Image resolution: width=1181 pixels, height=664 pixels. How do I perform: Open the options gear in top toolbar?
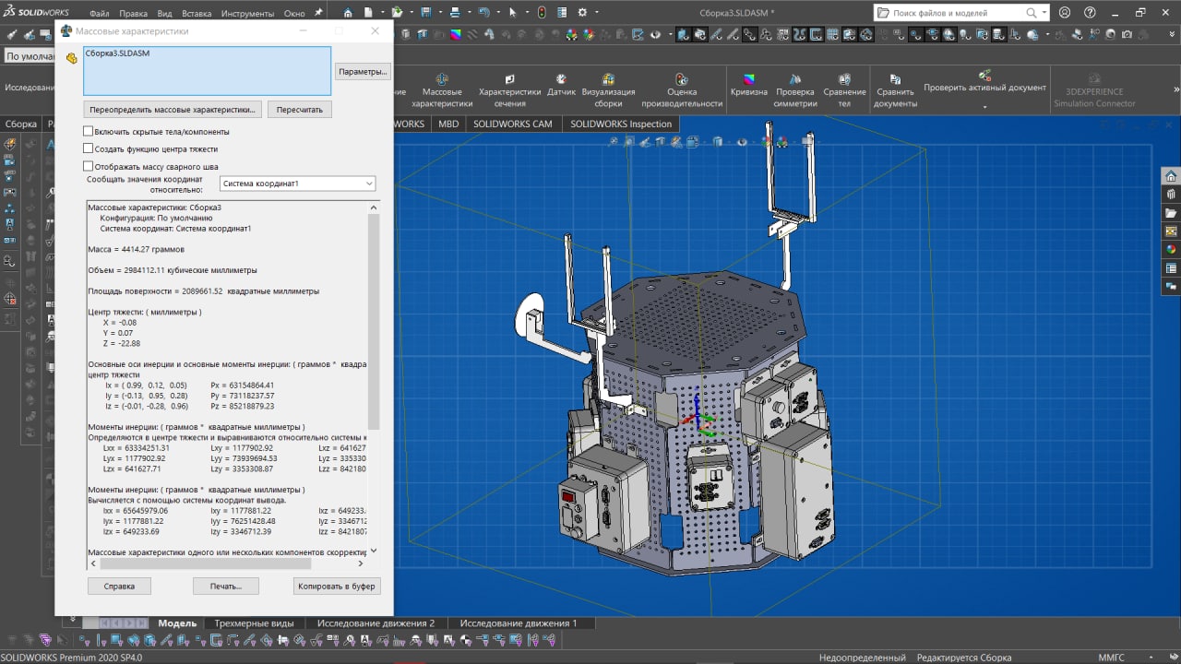pyautogui.click(x=582, y=13)
